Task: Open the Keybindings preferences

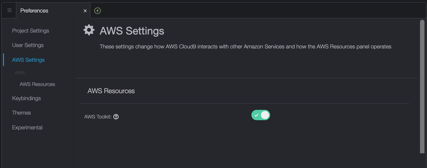Action: [26, 98]
